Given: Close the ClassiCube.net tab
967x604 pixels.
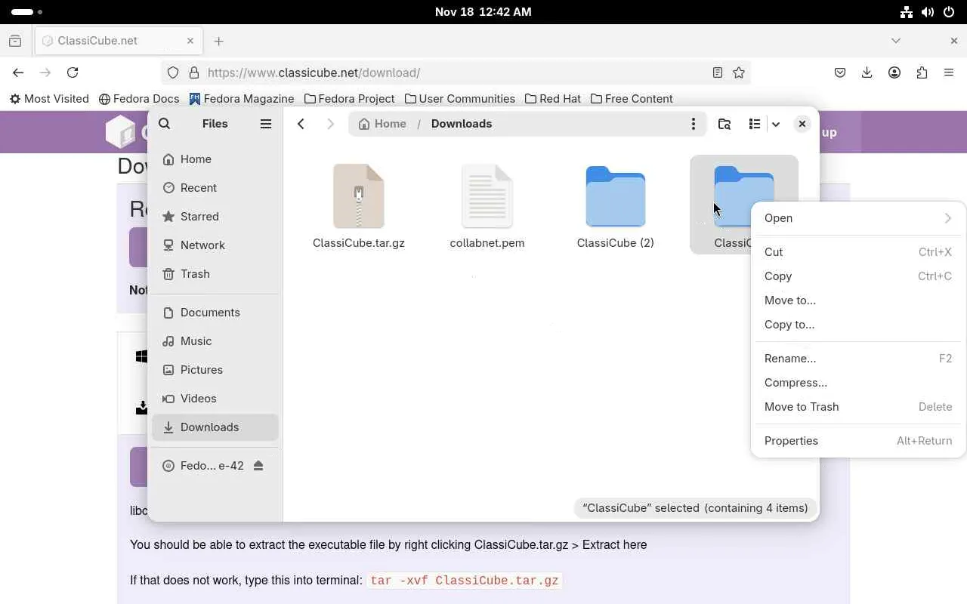Looking at the screenshot, I should pos(190,41).
